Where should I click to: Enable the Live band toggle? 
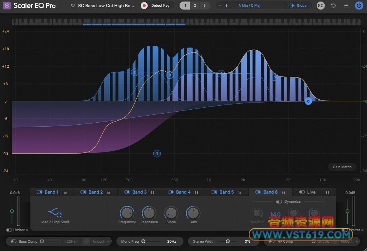click(x=302, y=192)
